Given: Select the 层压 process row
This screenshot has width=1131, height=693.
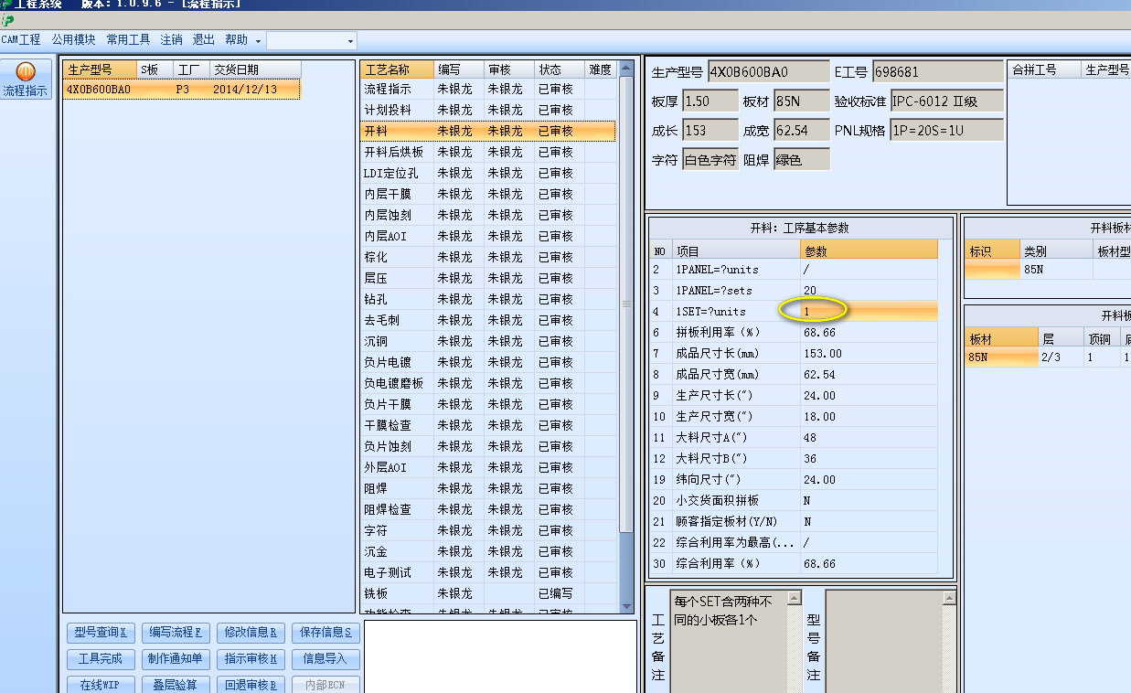Looking at the screenshot, I should [x=489, y=278].
